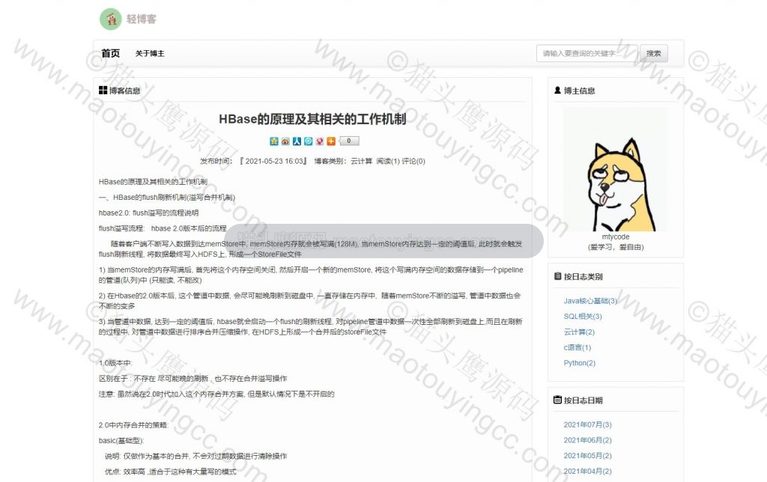The height and width of the screenshot is (482, 767).
Task: Share post to Sina Weibo icon
Action: tap(285, 141)
